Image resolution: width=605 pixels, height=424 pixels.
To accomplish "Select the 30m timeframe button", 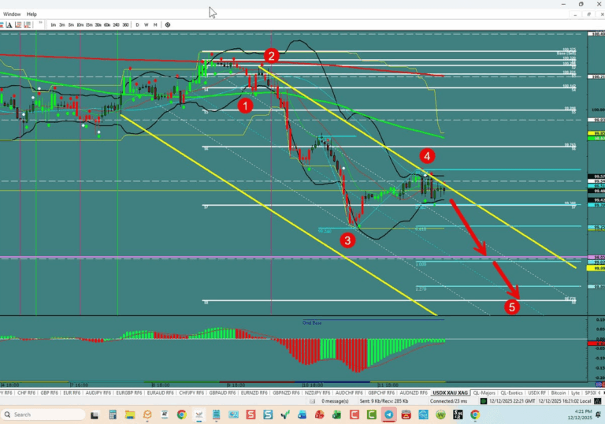I will click(x=98, y=24).
